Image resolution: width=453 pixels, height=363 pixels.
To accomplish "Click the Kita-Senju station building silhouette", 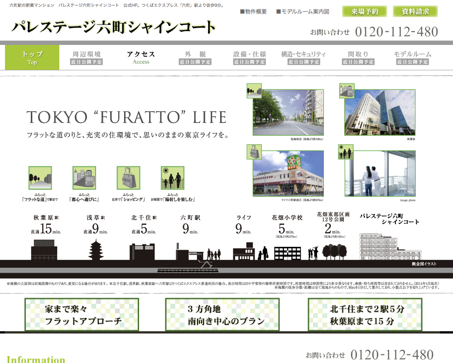I will pos(145,251).
